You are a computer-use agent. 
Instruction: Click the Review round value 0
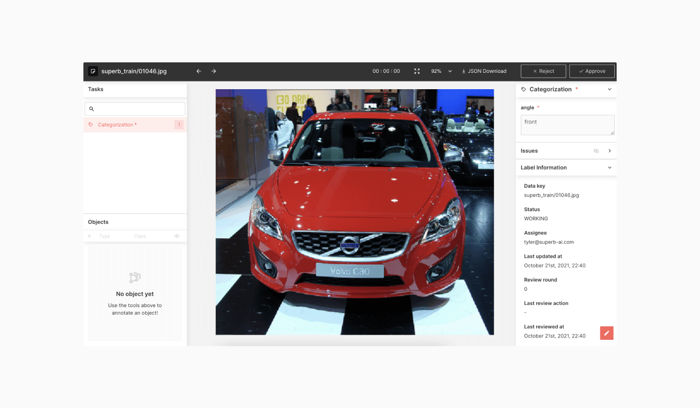tap(526, 289)
